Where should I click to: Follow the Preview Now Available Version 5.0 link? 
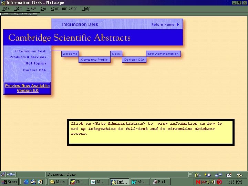coord(28,88)
